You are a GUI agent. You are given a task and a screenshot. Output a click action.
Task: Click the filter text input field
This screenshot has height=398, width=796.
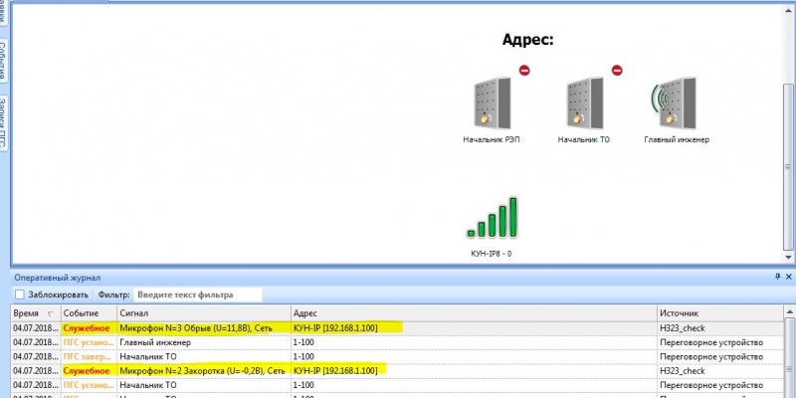[196, 295]
